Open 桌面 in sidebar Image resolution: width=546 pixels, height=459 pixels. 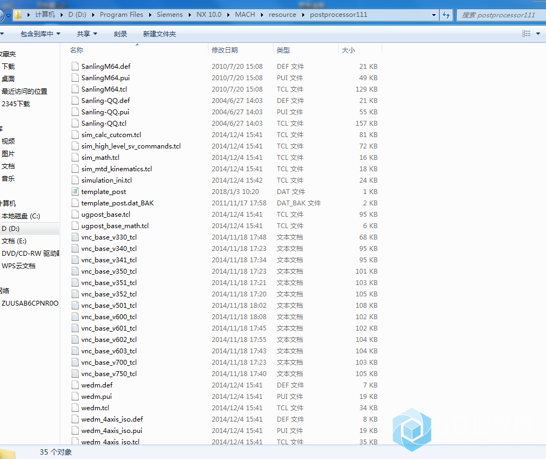click(8, 79)
